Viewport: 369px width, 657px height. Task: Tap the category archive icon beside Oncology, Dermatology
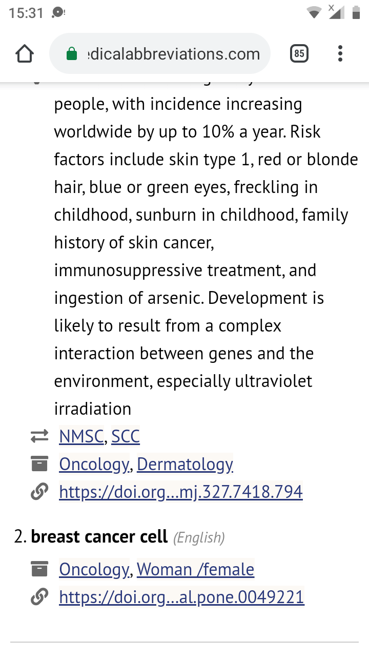(x=39, y=464)
